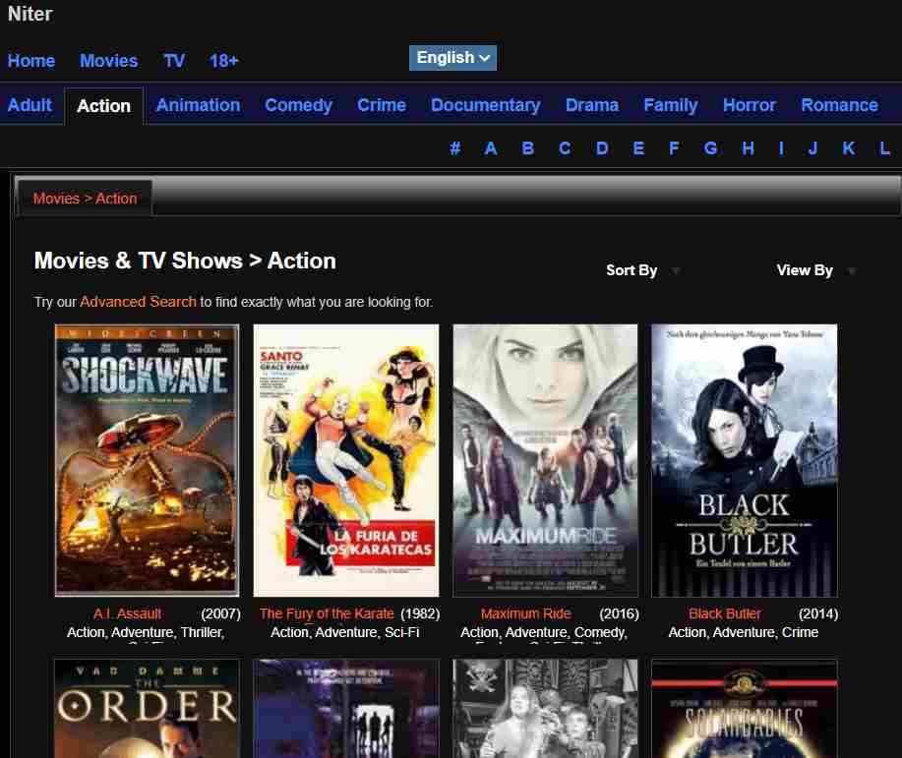Open the View By dropdown
The image size is (902, 758).
pyautogui.click(x=815, y=270)
